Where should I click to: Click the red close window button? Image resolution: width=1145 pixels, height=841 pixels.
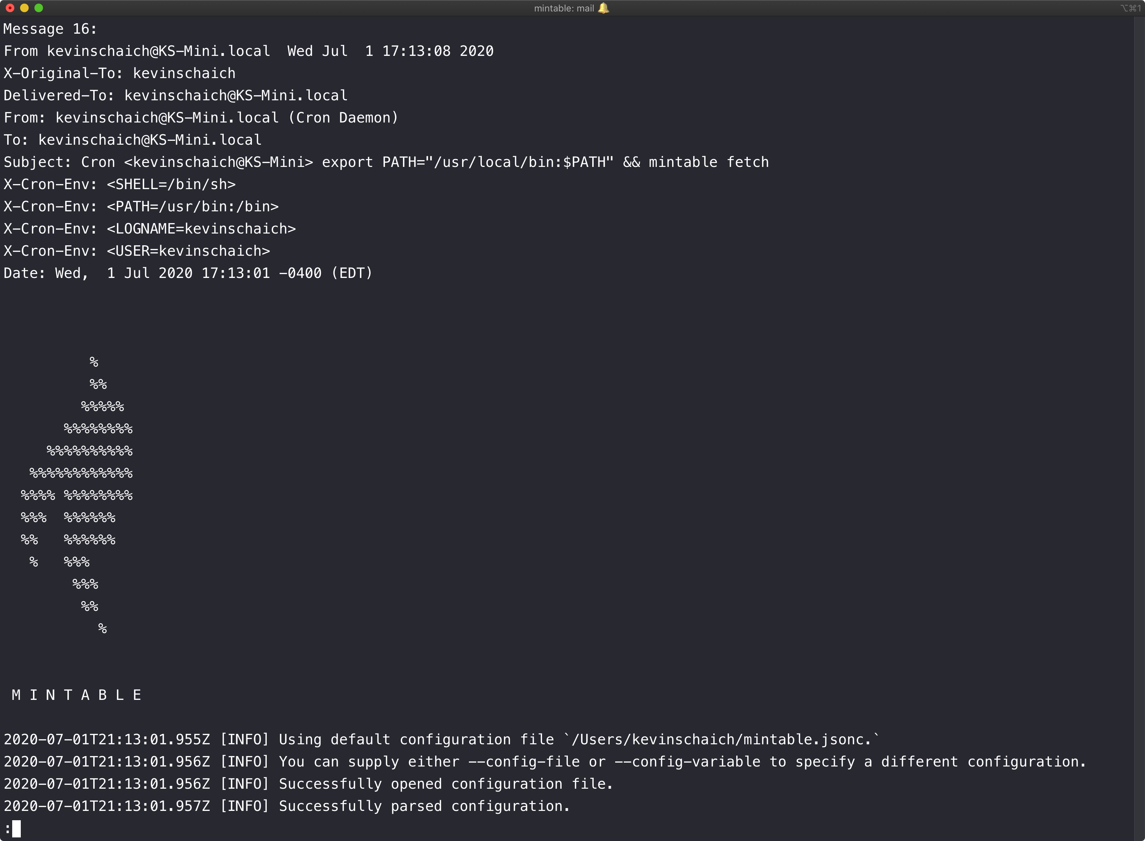(x=10, y=8)
